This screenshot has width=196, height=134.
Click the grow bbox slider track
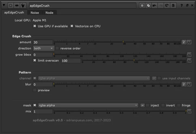[x=120, y=54]
